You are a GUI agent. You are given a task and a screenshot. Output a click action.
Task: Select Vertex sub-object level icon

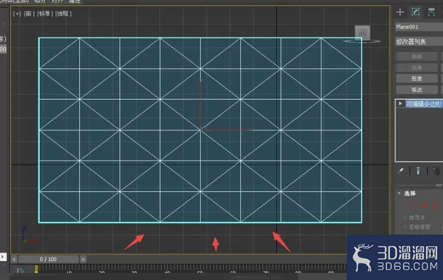tap(412, 206)
